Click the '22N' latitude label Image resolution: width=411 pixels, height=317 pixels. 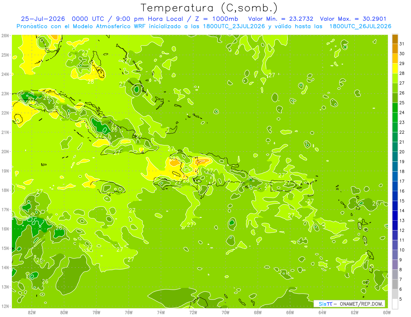pos(5,113)
